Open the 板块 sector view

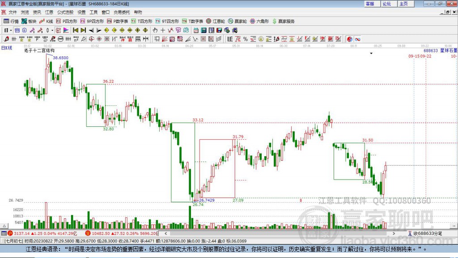pyautogui.click(x=29, y=21)
